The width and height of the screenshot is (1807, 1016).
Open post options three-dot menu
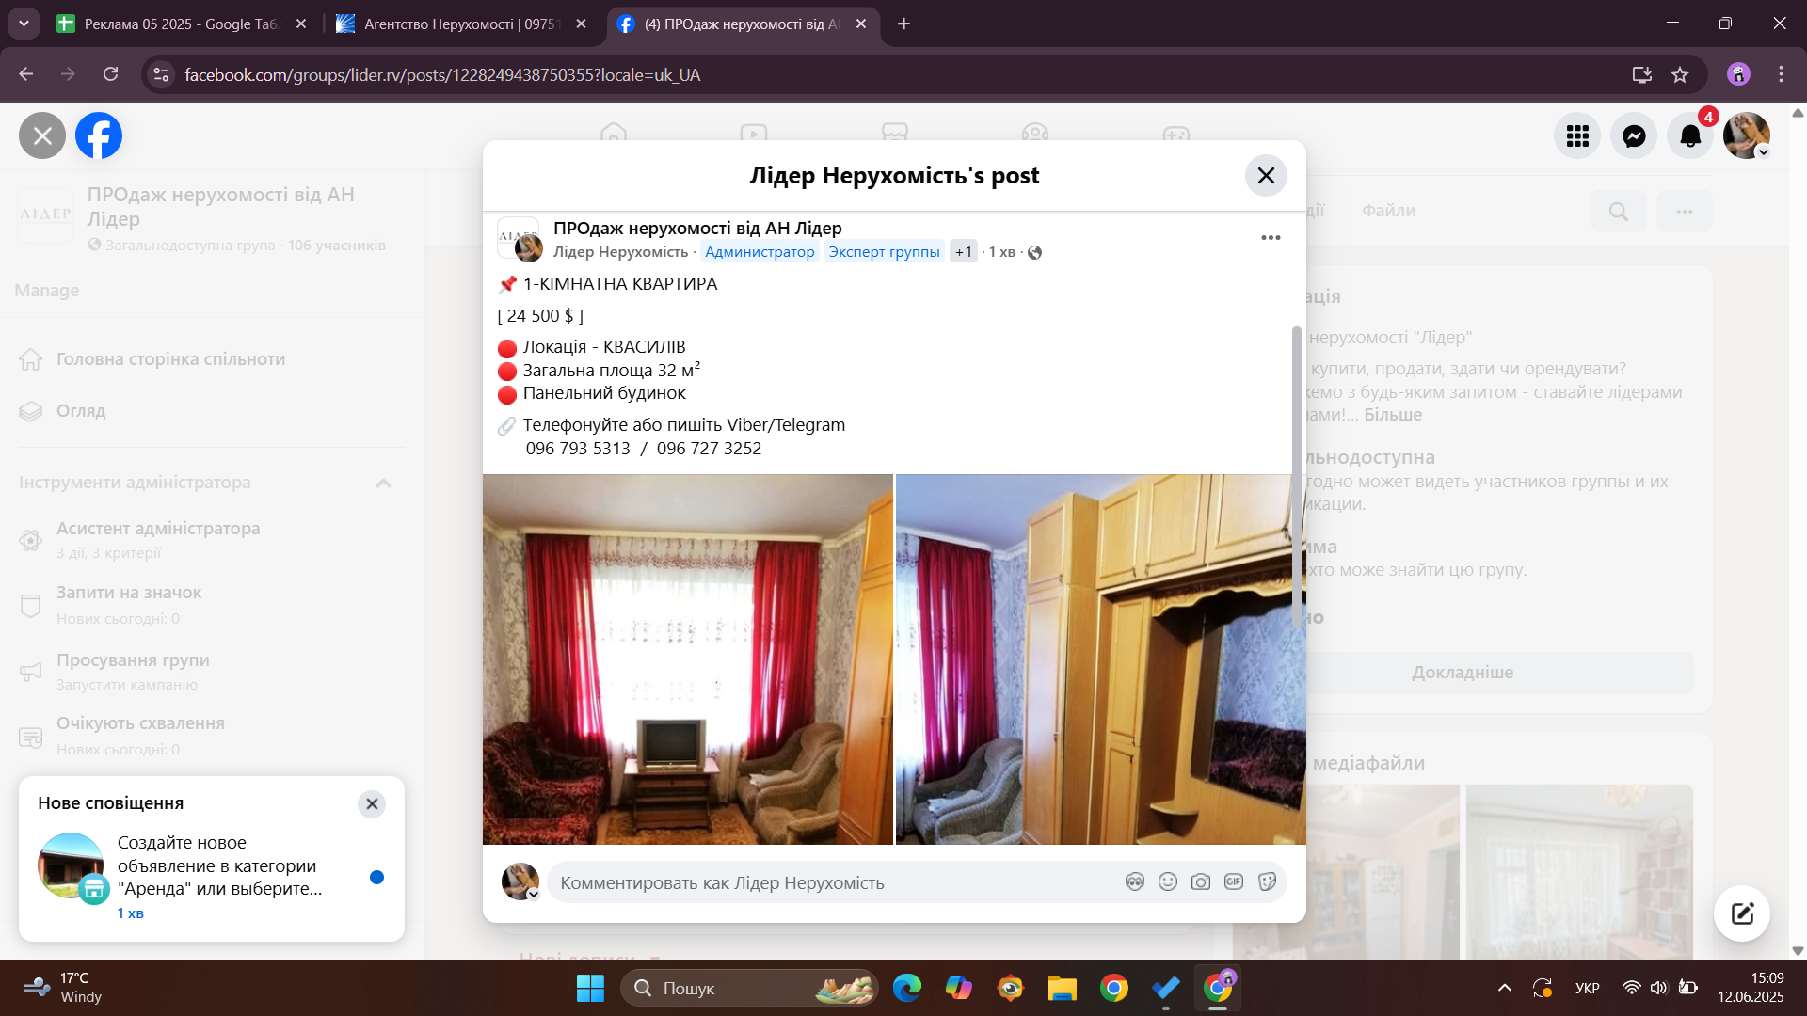tap(1271, 237)
